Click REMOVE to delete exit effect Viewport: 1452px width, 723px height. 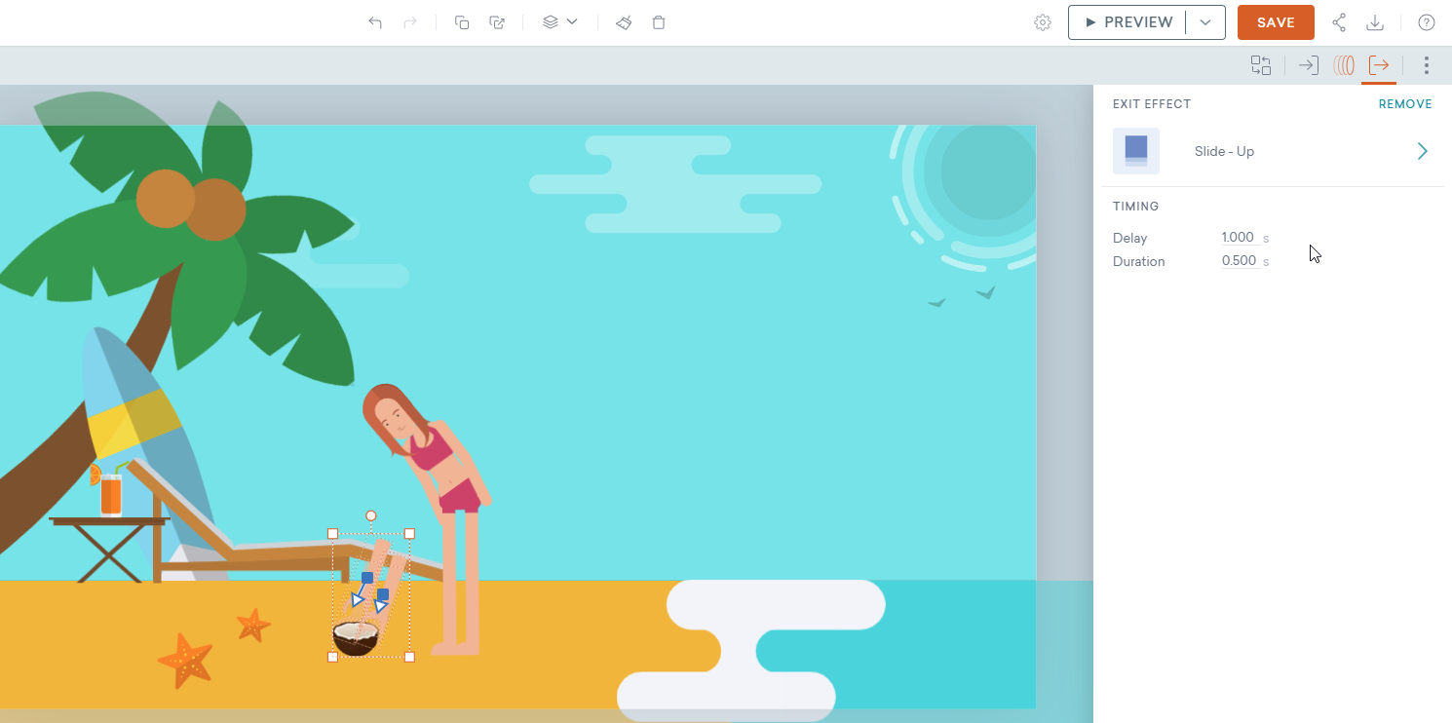(x=1404, y=104)
